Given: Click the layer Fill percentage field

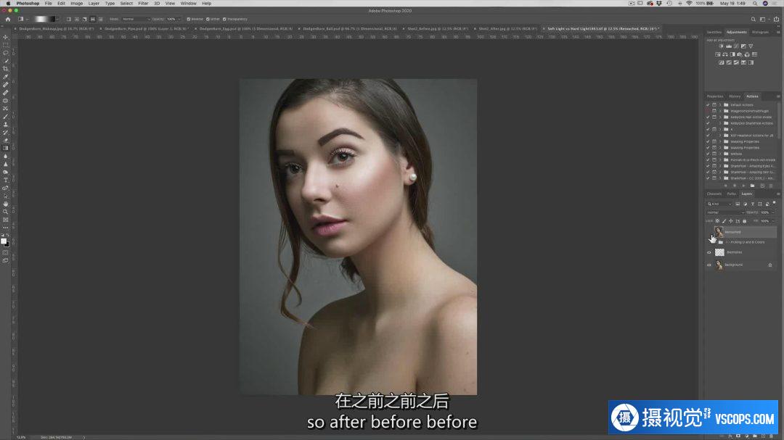Looking at the screenshot, I should pyautogui.click(x=766, y=221).
